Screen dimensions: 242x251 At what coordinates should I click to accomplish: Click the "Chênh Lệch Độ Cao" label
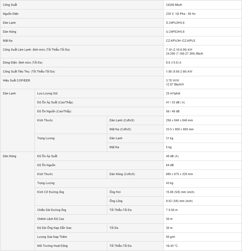[x=51, y=219]
